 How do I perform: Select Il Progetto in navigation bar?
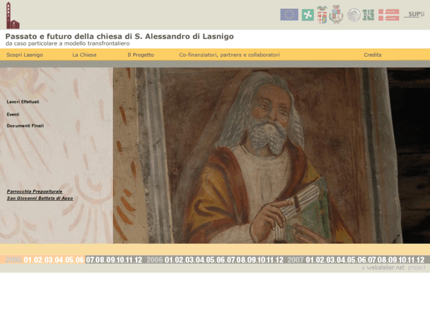click(140, 55)
